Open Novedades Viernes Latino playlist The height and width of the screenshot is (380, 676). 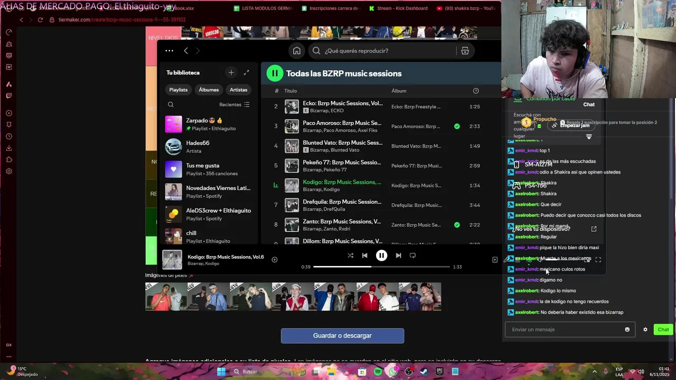click(x=208, y=192)
